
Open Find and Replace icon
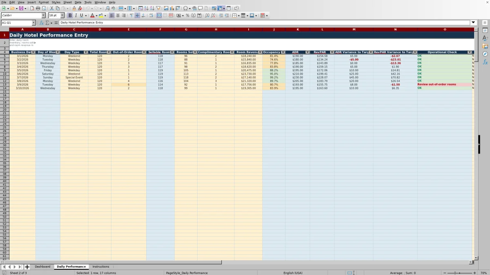tap(107, 8)
